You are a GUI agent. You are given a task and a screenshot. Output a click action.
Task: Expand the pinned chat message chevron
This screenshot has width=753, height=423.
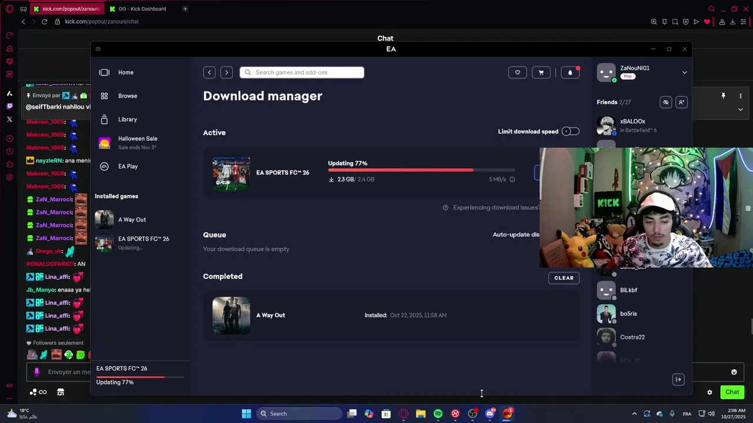(x=741, y=109)
